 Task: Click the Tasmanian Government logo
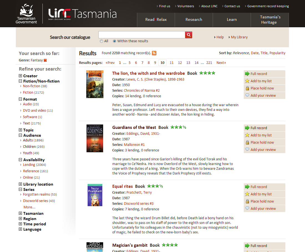click(x=26, y=14)
